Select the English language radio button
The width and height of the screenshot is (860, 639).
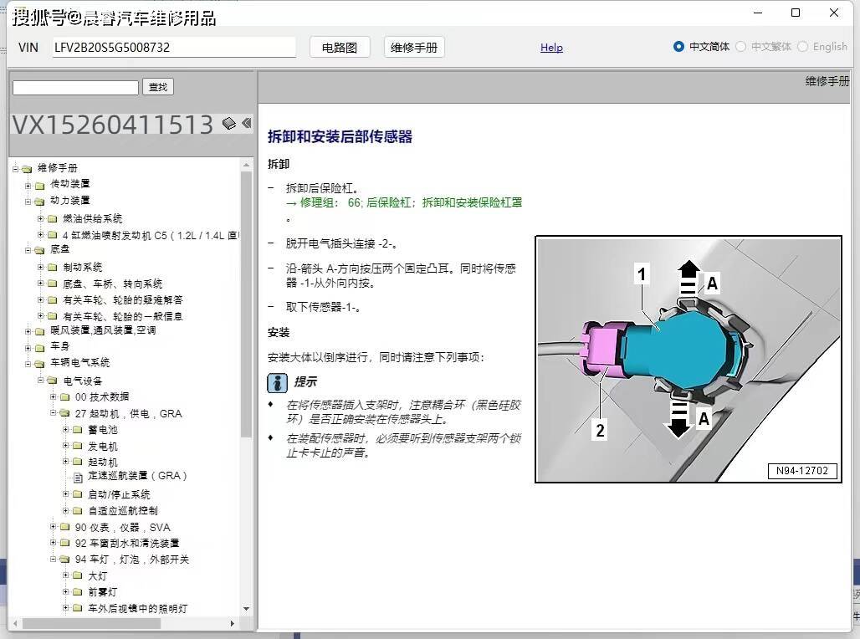click(806, 47)
